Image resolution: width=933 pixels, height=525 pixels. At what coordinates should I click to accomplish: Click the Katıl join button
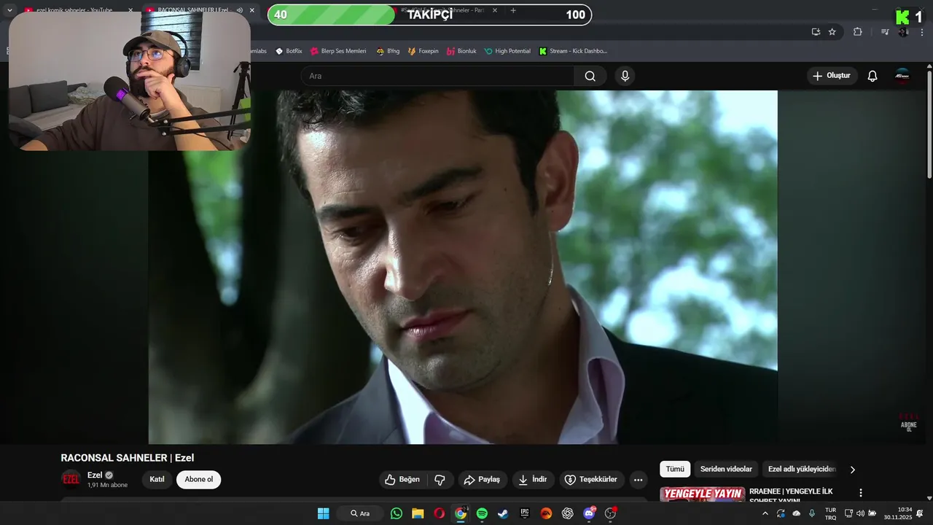(x=157, y=479)
